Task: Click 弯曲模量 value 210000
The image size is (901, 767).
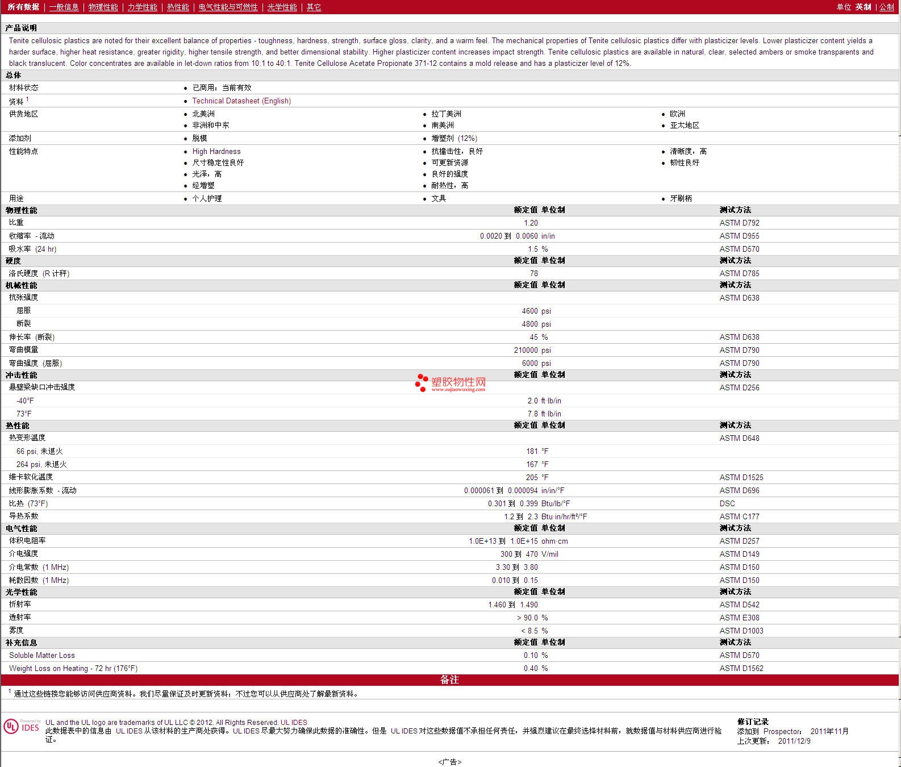Action: pos(526,350)
